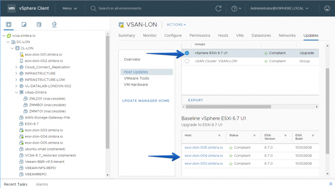This screenshot has height=188, width=335.
Task: Open the Overview section
Action: (x=132, y=59)
